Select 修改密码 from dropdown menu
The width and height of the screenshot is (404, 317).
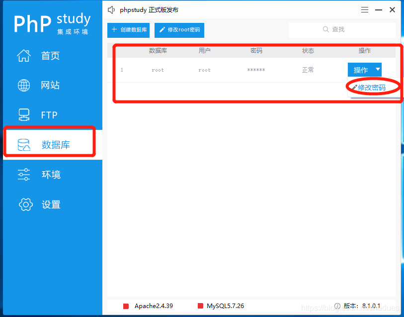point(371,88)
